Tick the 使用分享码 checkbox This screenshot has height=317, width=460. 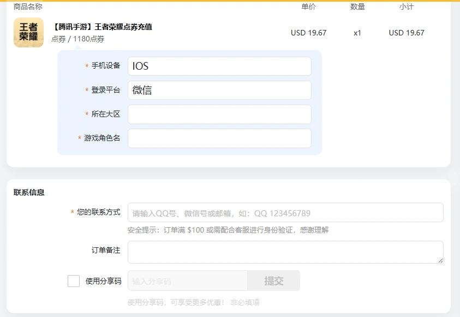point(74,281)
